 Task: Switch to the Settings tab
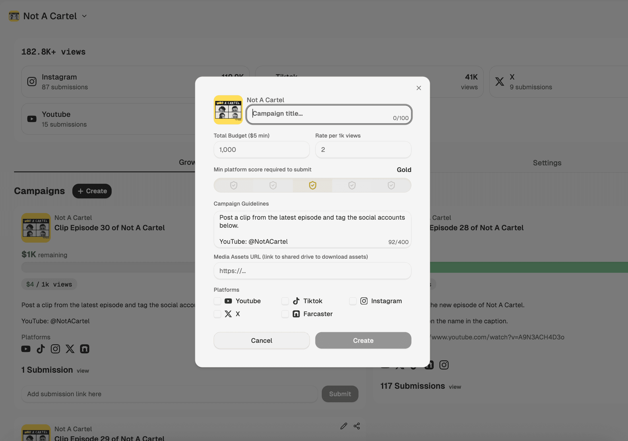pyautogui.click(x=547, y=163)
